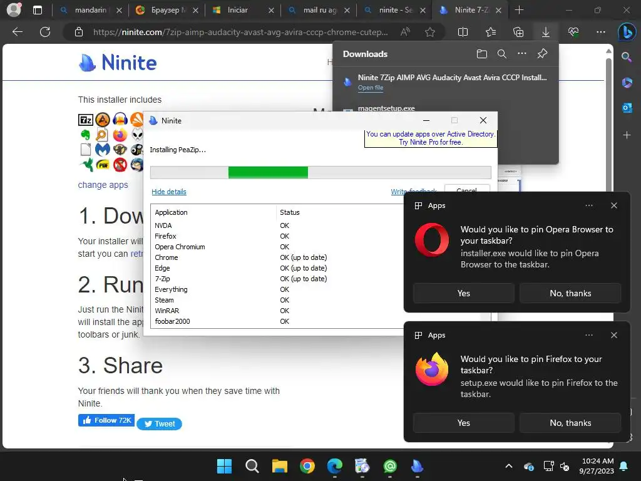Click the LibreOffice document icon
The height and width of the screenshot is (481, 641).
(x=85, y=150)
